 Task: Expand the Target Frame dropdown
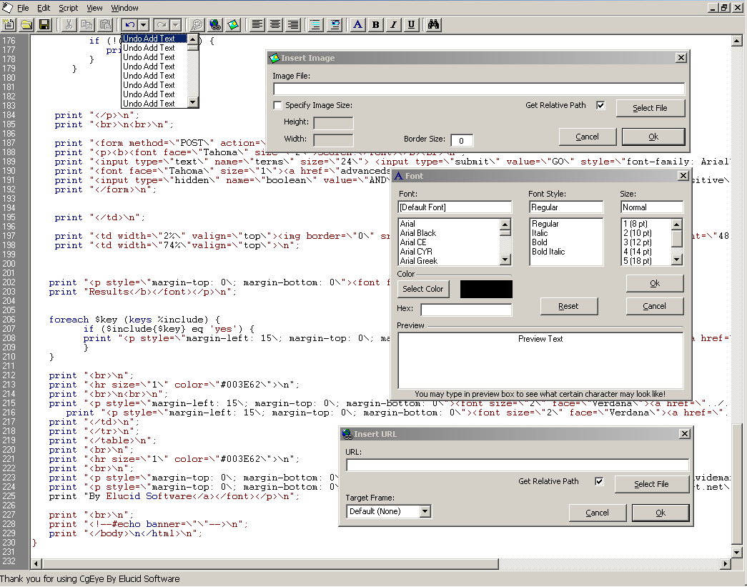tap(425, 511)
